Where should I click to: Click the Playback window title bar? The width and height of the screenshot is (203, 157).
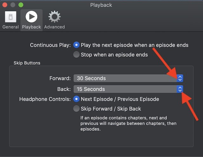101,5
